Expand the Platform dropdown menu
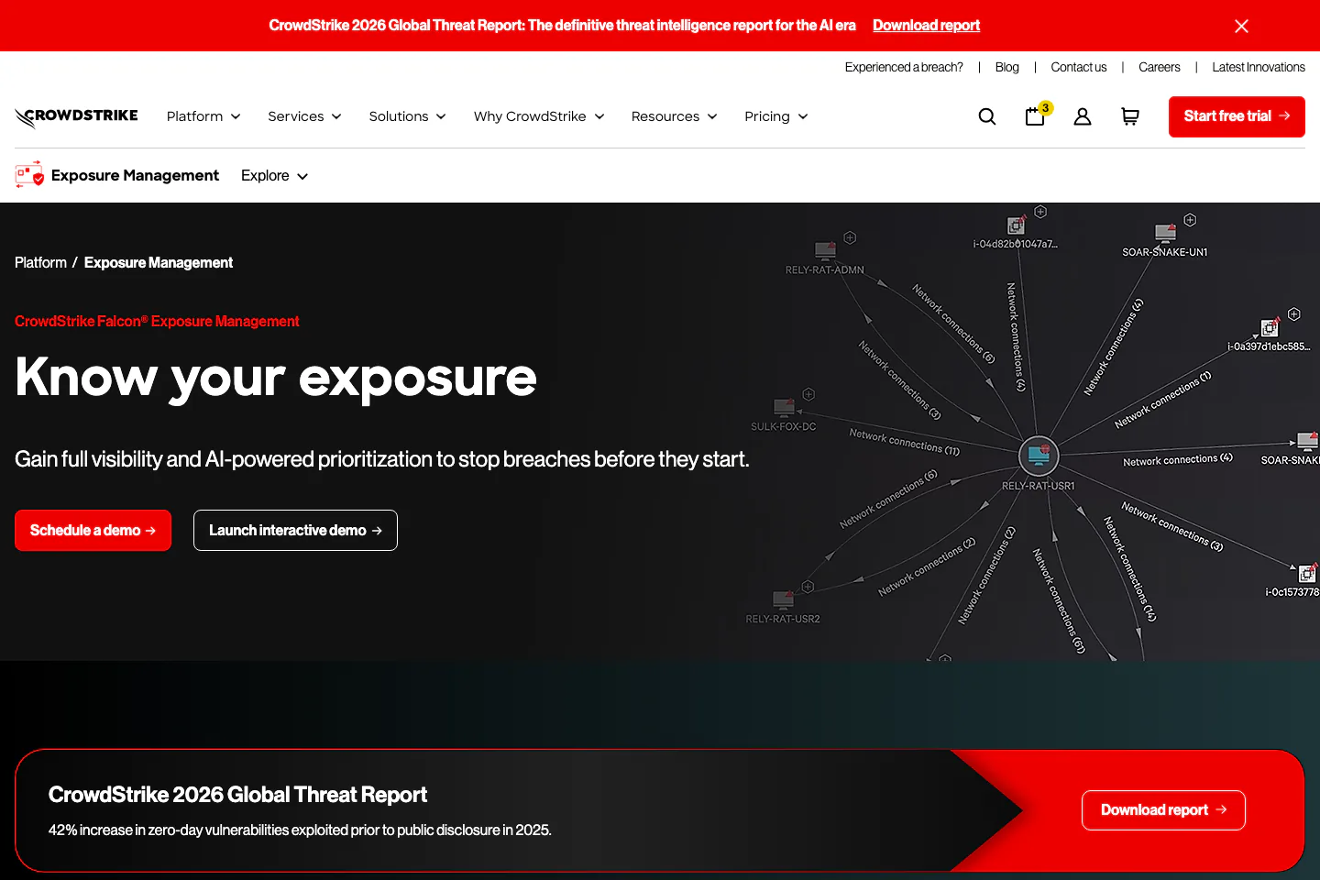This screenshot has height=880, width=1320. point(203,116)
